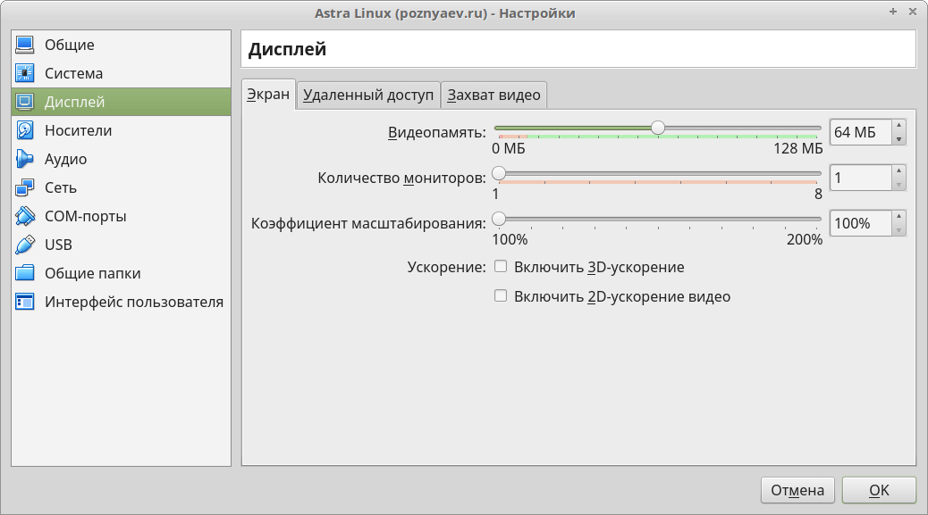This screenshot has height=515, width=928.
Task: Click the Аудио speaker icon
Action: tap(25, 159)
